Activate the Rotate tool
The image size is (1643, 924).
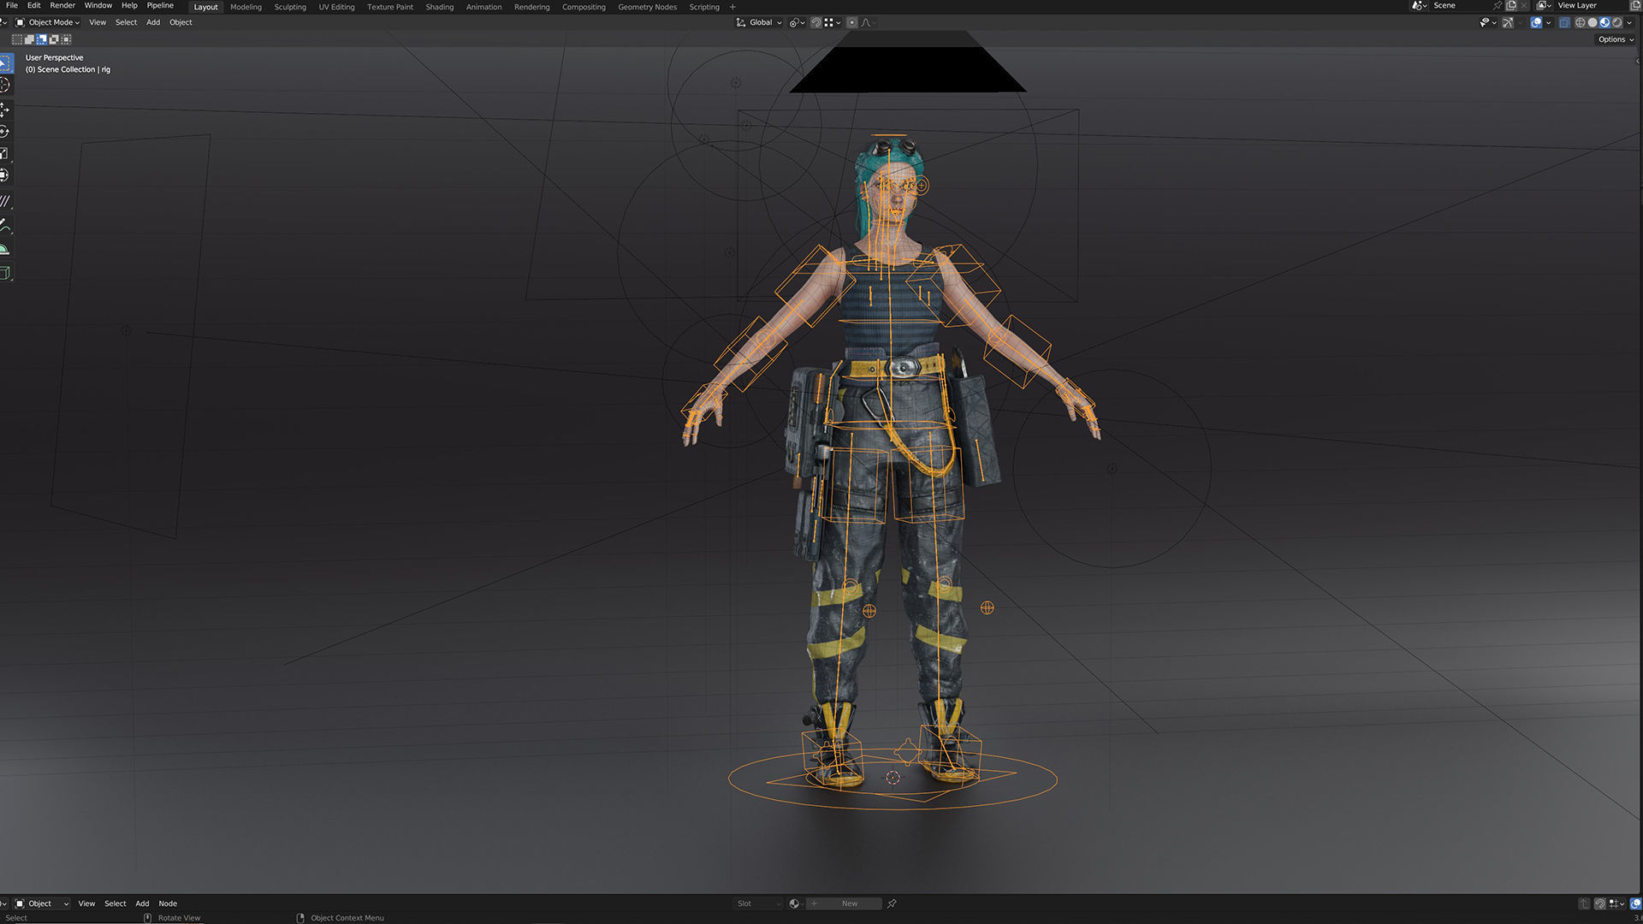coord(4,132)
